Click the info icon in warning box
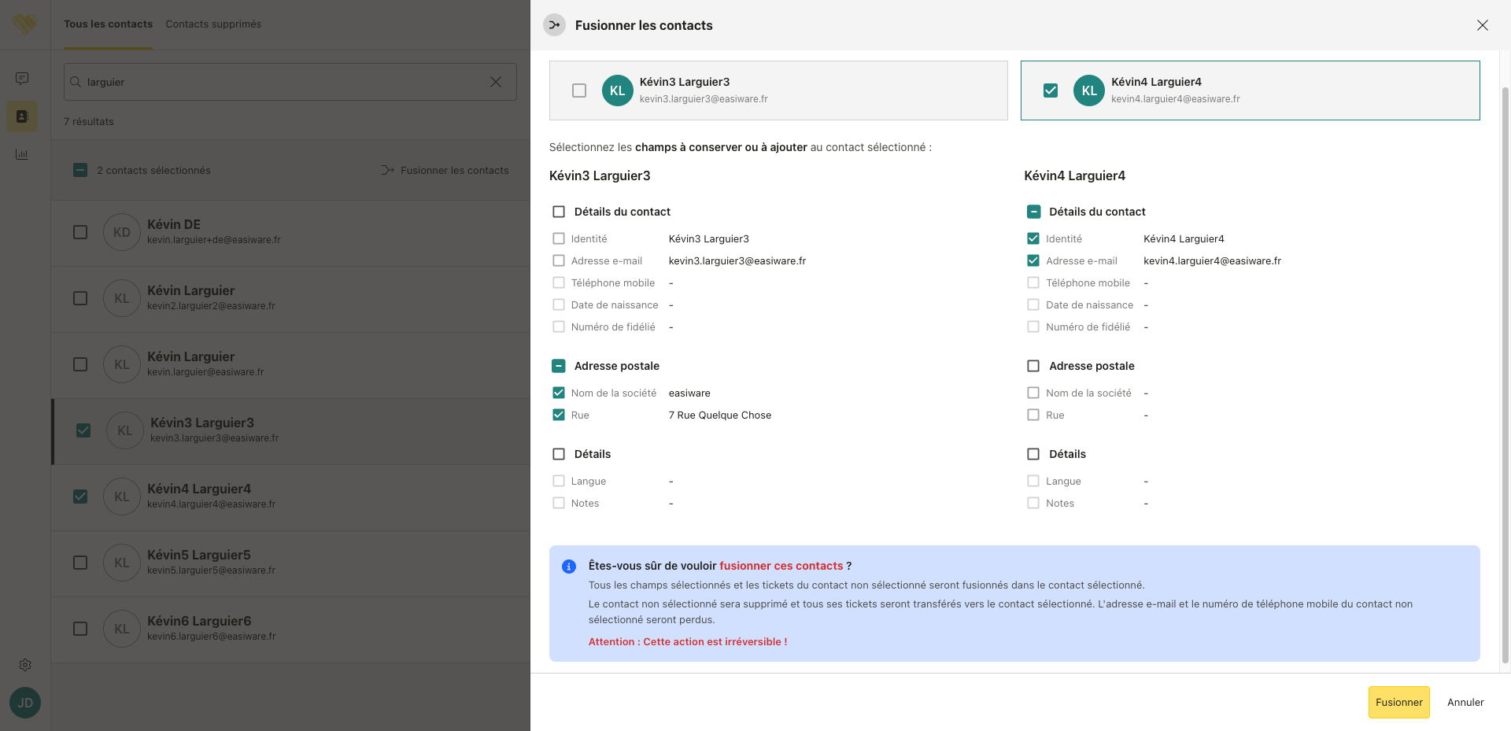The height and width of the screenshot is (731, 1511). pyautogui.click(x=569, y=567)
